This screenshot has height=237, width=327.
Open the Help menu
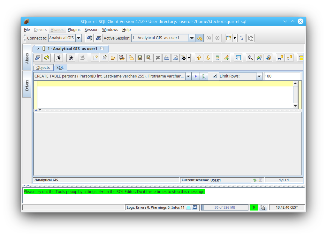pos(126,30)
